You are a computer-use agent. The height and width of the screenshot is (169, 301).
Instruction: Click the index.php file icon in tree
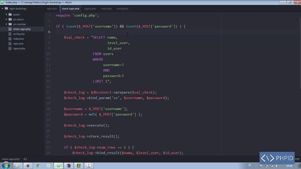click(10, 38)
